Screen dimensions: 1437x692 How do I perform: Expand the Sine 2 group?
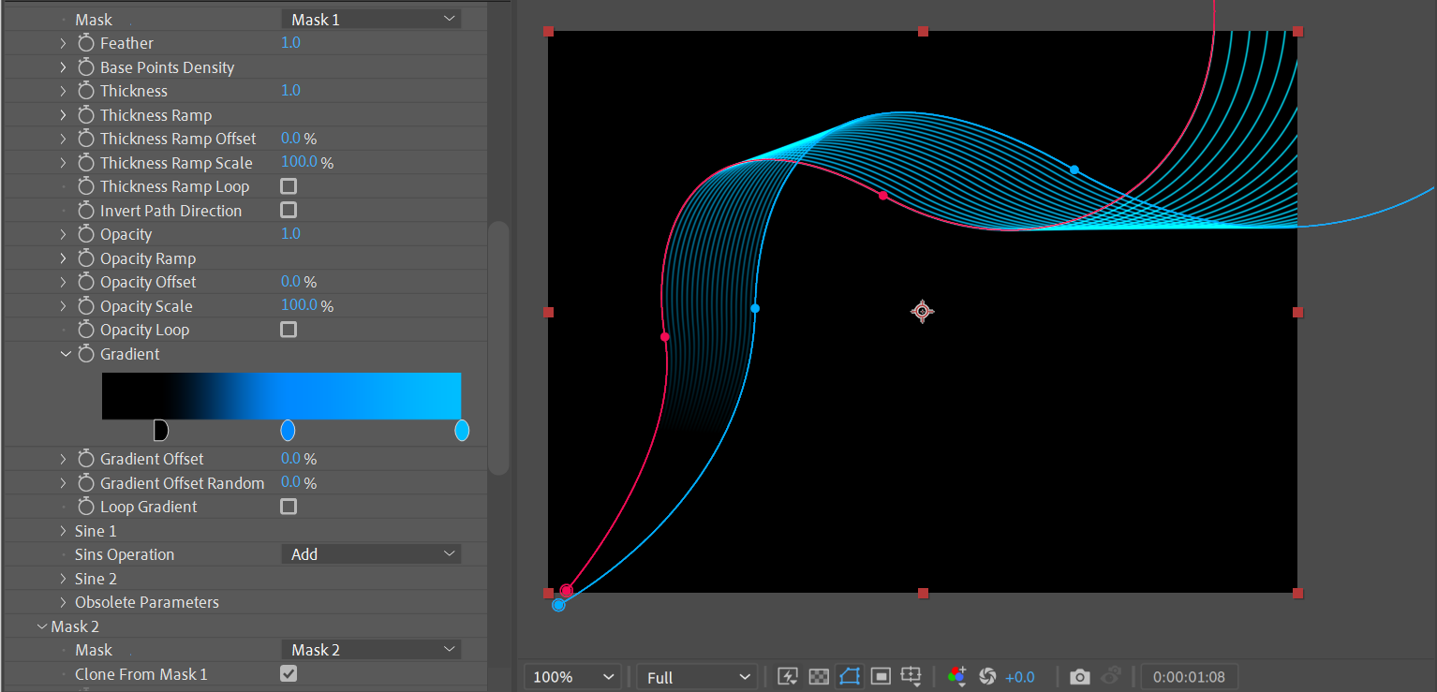click(63, 579)
